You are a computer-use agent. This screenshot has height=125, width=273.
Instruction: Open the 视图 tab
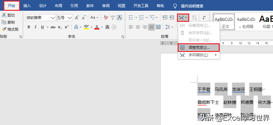click(121, 6)
